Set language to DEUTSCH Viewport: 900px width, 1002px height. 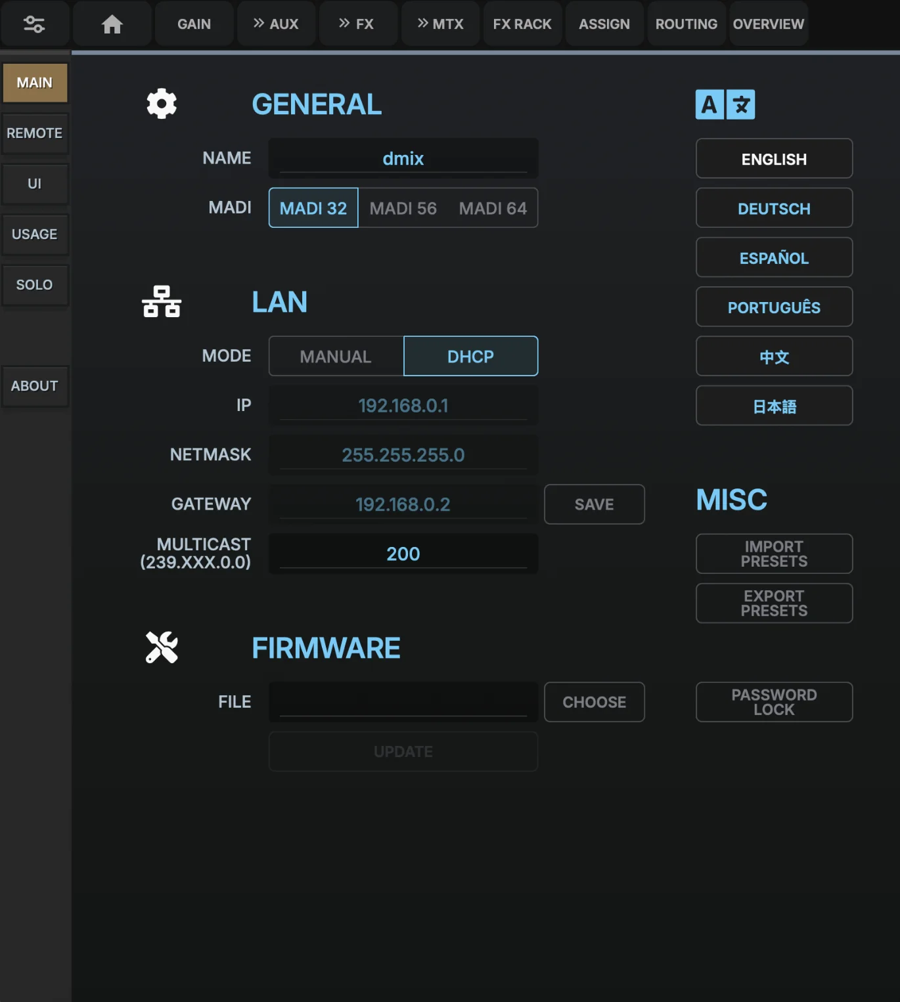[x=775, y=208]
